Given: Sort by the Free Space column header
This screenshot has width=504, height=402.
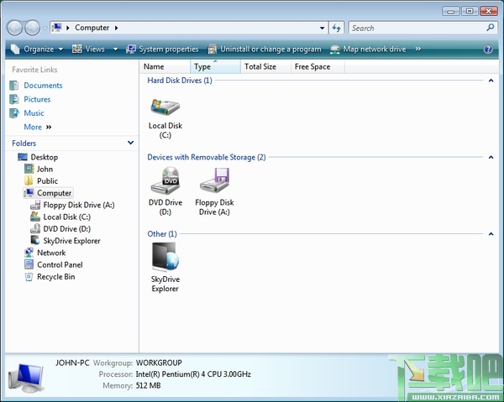Looking at the screenshot, I should (x=318, y=66).
